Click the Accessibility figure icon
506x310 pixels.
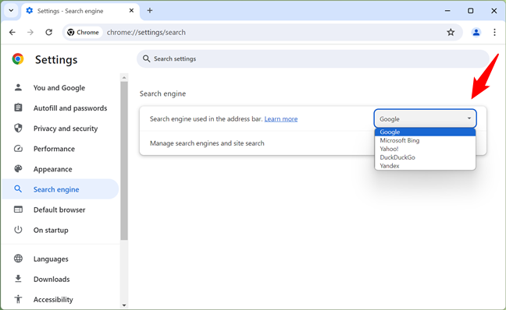point(18,299)
